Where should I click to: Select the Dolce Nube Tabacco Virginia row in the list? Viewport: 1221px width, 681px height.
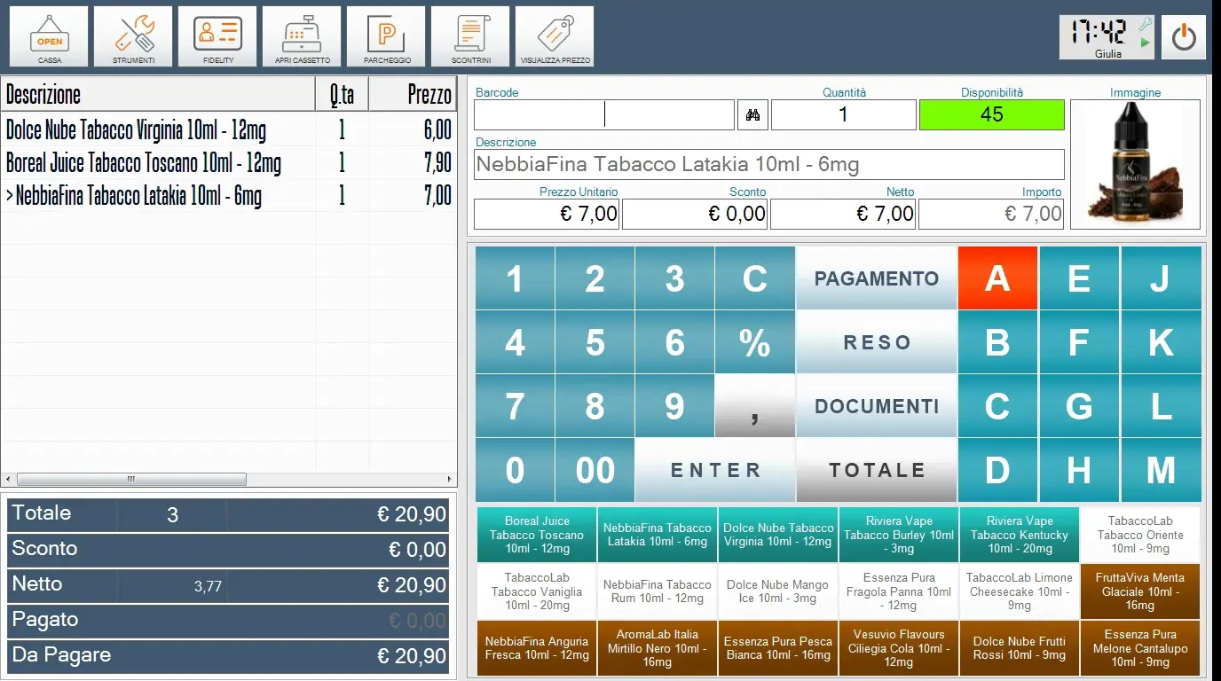(229, 130)
